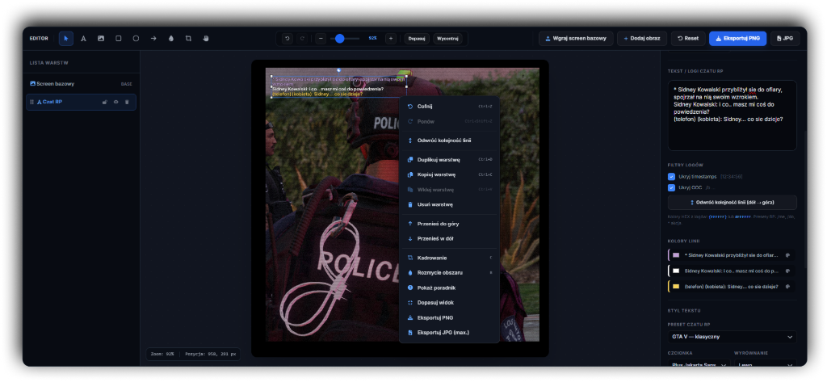Select the circle shape tool
827x382 pixels.
(136, 39)
